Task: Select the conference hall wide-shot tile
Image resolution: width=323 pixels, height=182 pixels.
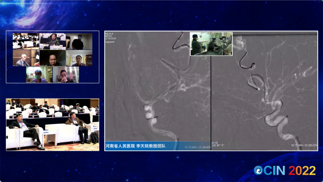Action: pyautogui.click(x=26, y=41)
